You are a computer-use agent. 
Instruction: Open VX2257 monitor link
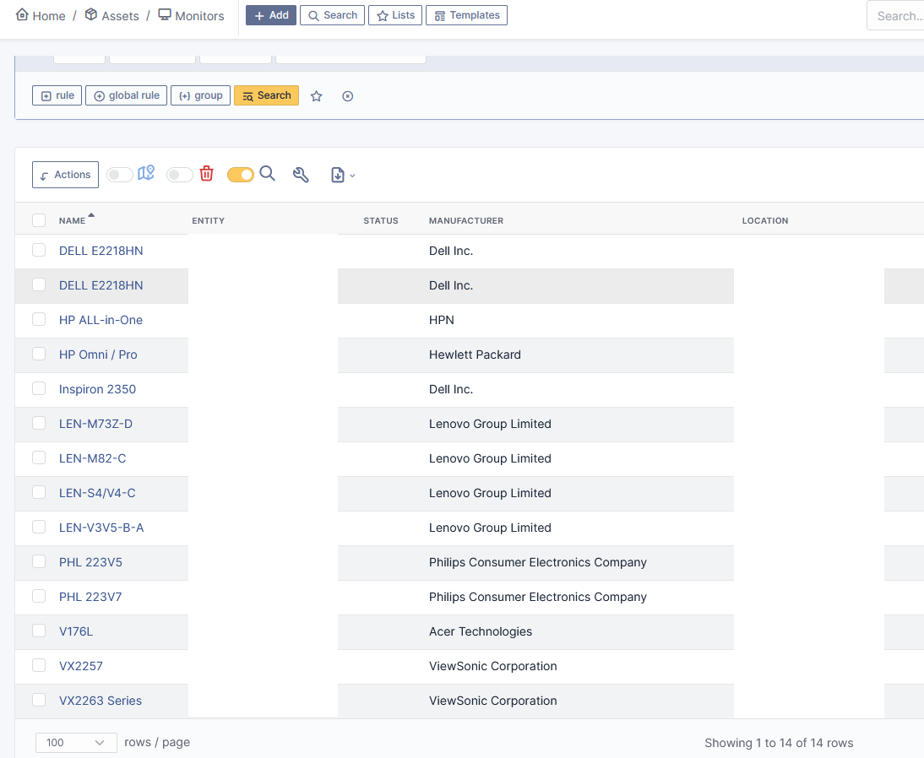click(81, 666)
